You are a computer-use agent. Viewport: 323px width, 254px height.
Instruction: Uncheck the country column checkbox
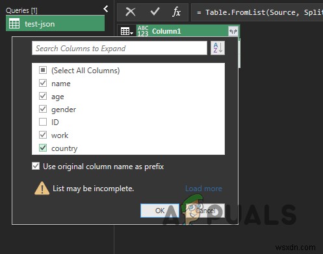pyautogui.click(x=43, y=148)
